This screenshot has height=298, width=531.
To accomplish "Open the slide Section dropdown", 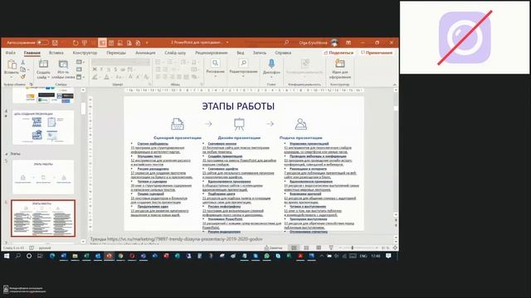I will (x=80, y=77).
